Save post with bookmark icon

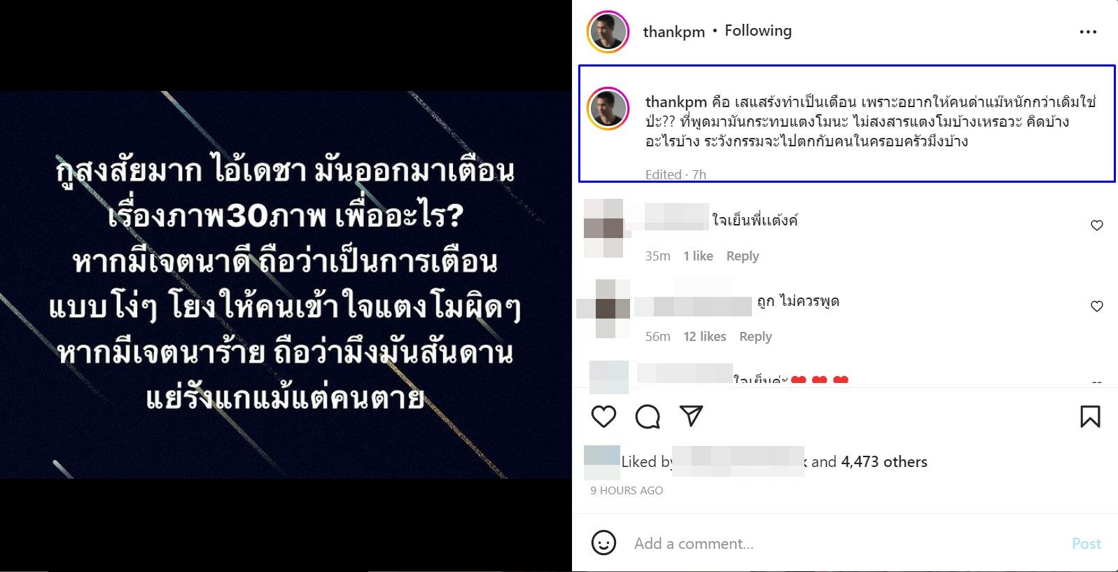pyautogui.click(x=1090, y=417)
